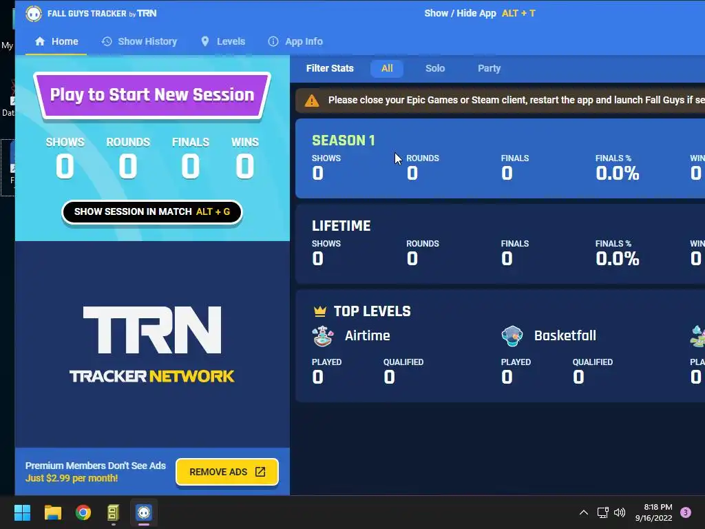Click the Basketfall level name
The width and height of the screenshot is (705, 529).
(565, 335)
